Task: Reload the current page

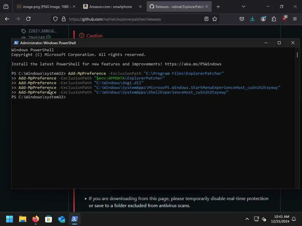Action: pos(28,19)
